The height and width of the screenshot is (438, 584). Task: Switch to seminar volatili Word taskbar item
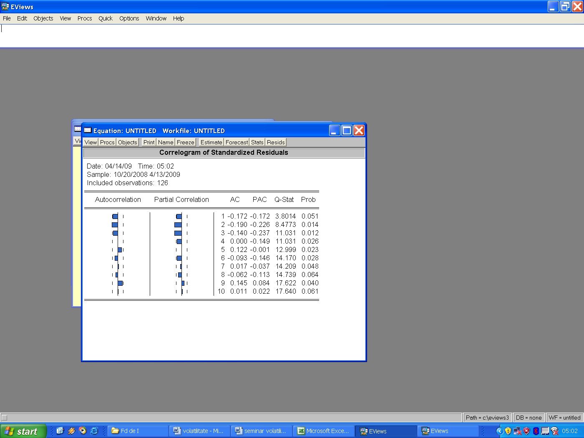tap(262, 431)
